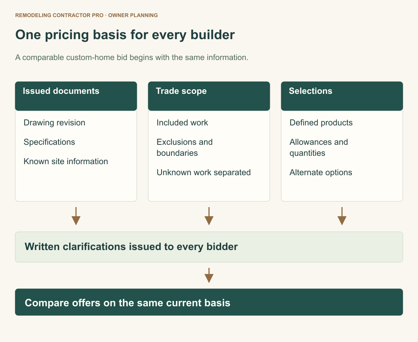Click 'Exclusions and boundaries' item
This screenshot has width=418, height=342.
(x=185, y=147)
